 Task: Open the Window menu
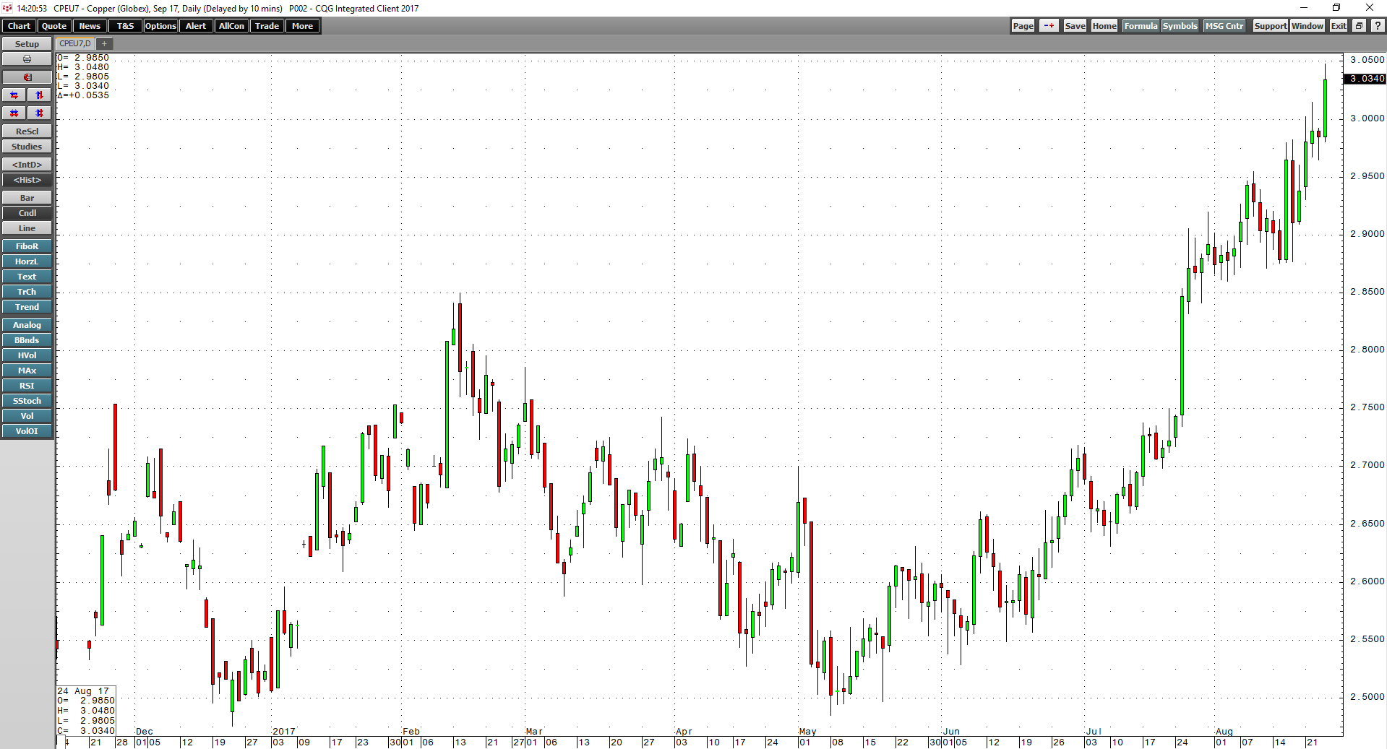1307,26
